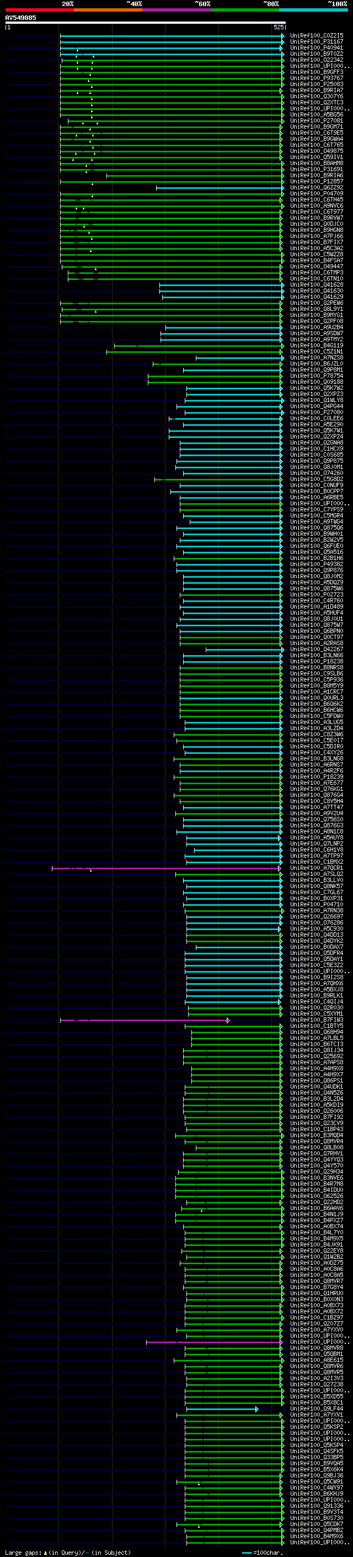This screenshot has height=1557, width=353.
Task: Select the UniRef100_B9GFF3 hit label
Action: click(x=317, y=72)
